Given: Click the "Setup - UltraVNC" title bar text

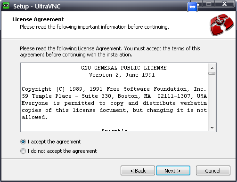Looking at the screenshot, I should 37,7.
